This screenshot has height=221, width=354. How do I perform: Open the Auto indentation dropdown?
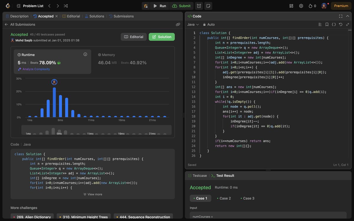tap(209, 24)
